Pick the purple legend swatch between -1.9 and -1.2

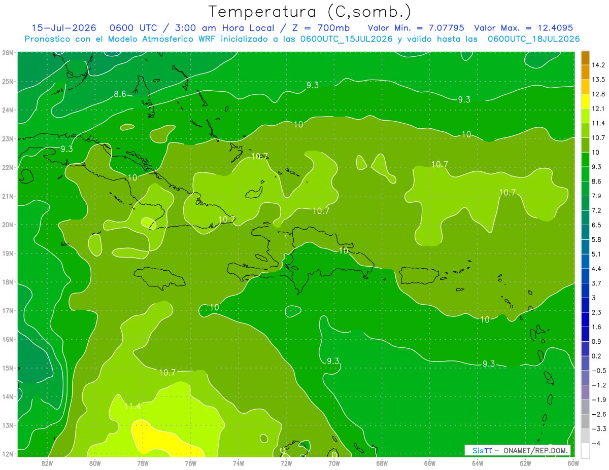[x=585, y=391]
